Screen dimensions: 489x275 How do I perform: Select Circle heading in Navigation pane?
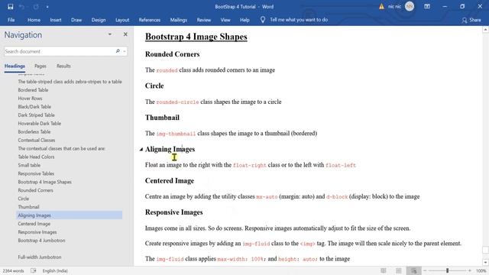24,199
